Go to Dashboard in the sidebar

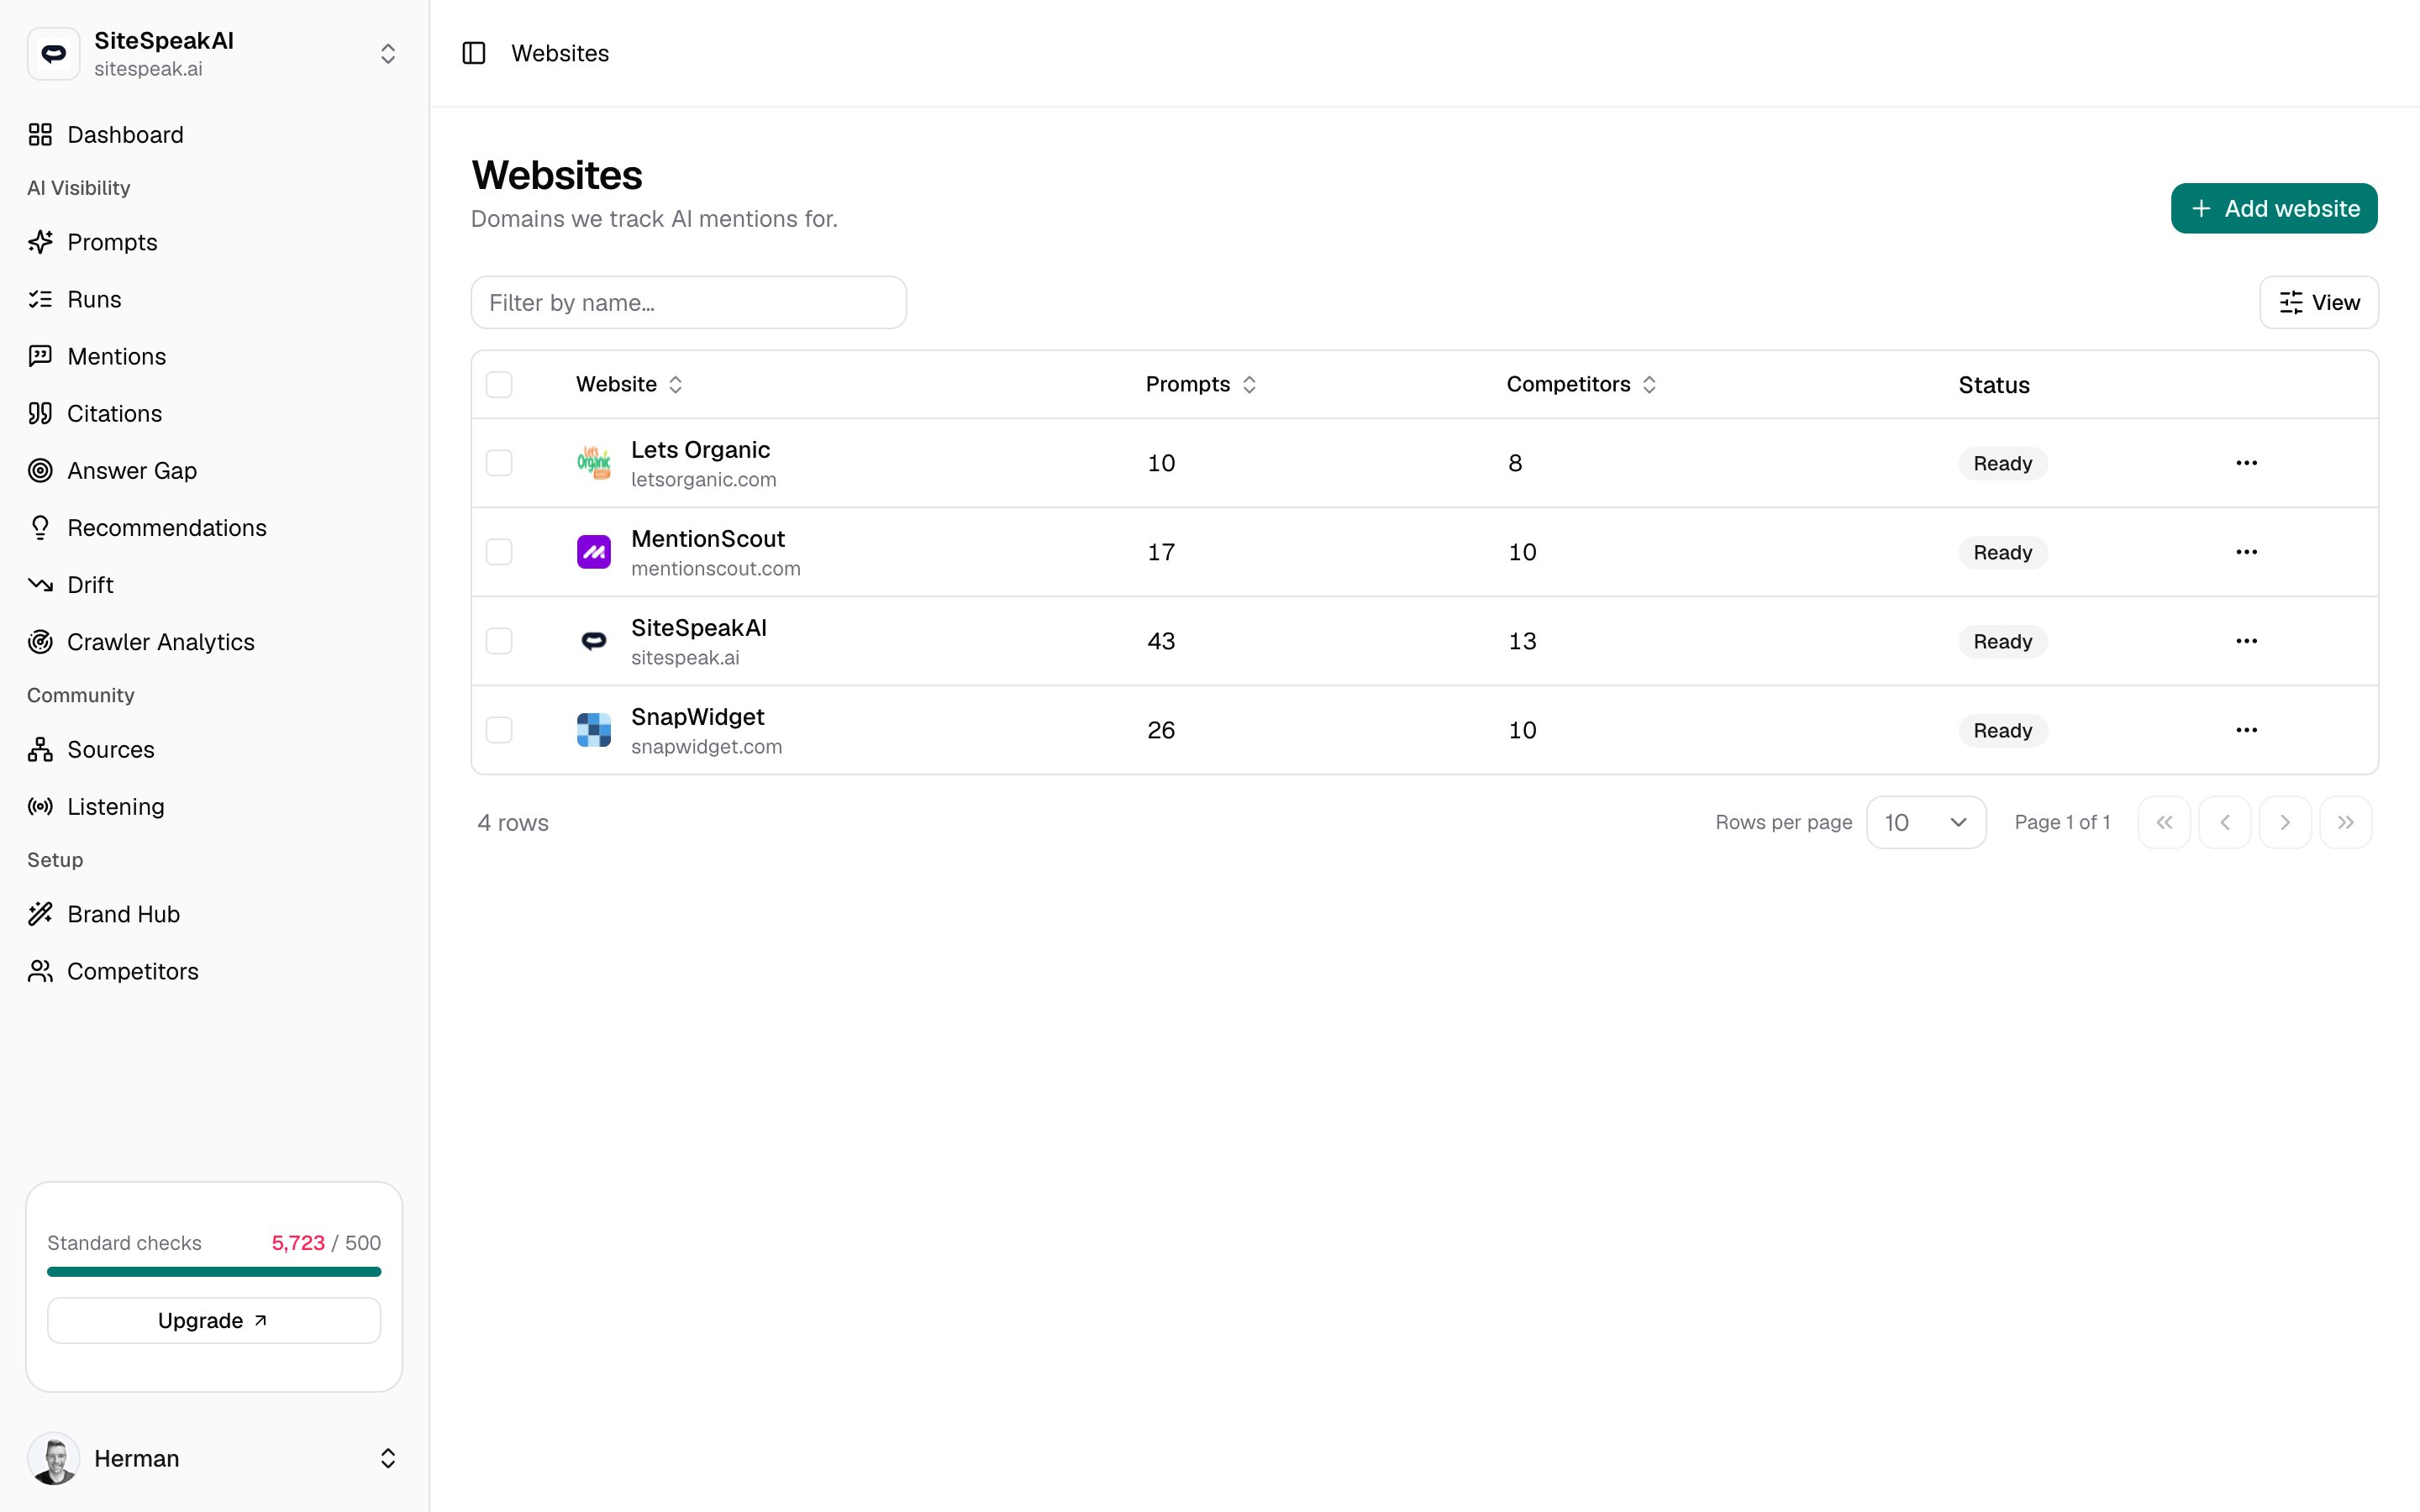(x=214, y=135)
